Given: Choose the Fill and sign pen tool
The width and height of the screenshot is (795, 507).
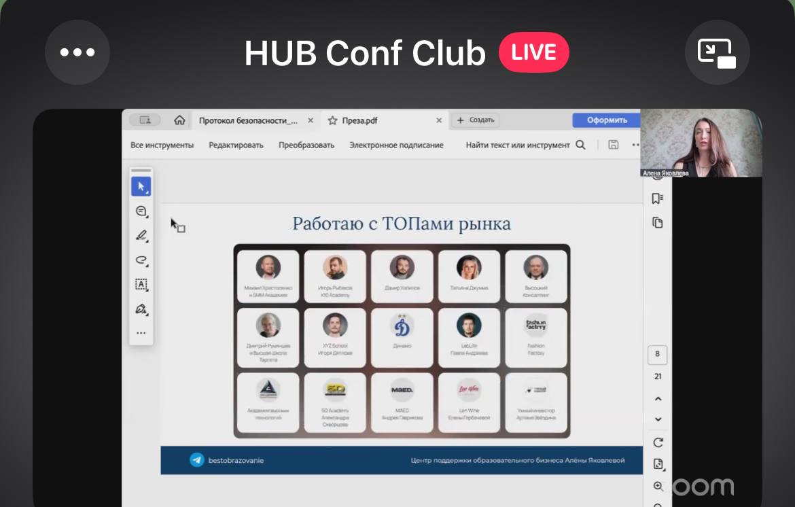Looking at the screenshot, I should pyautogui.click(x=141, y=309).
